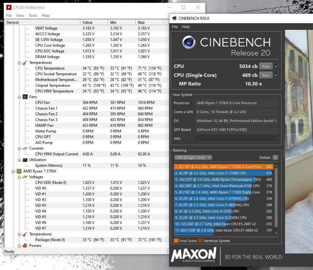This screenshot has height=270, width=313.
Task: Collapse the Currents group
Action: 19,149
